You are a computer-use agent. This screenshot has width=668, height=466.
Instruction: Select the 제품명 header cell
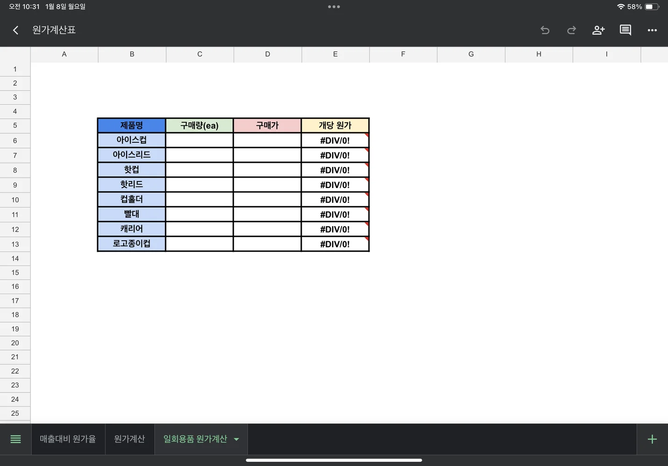tap(131, 125)
